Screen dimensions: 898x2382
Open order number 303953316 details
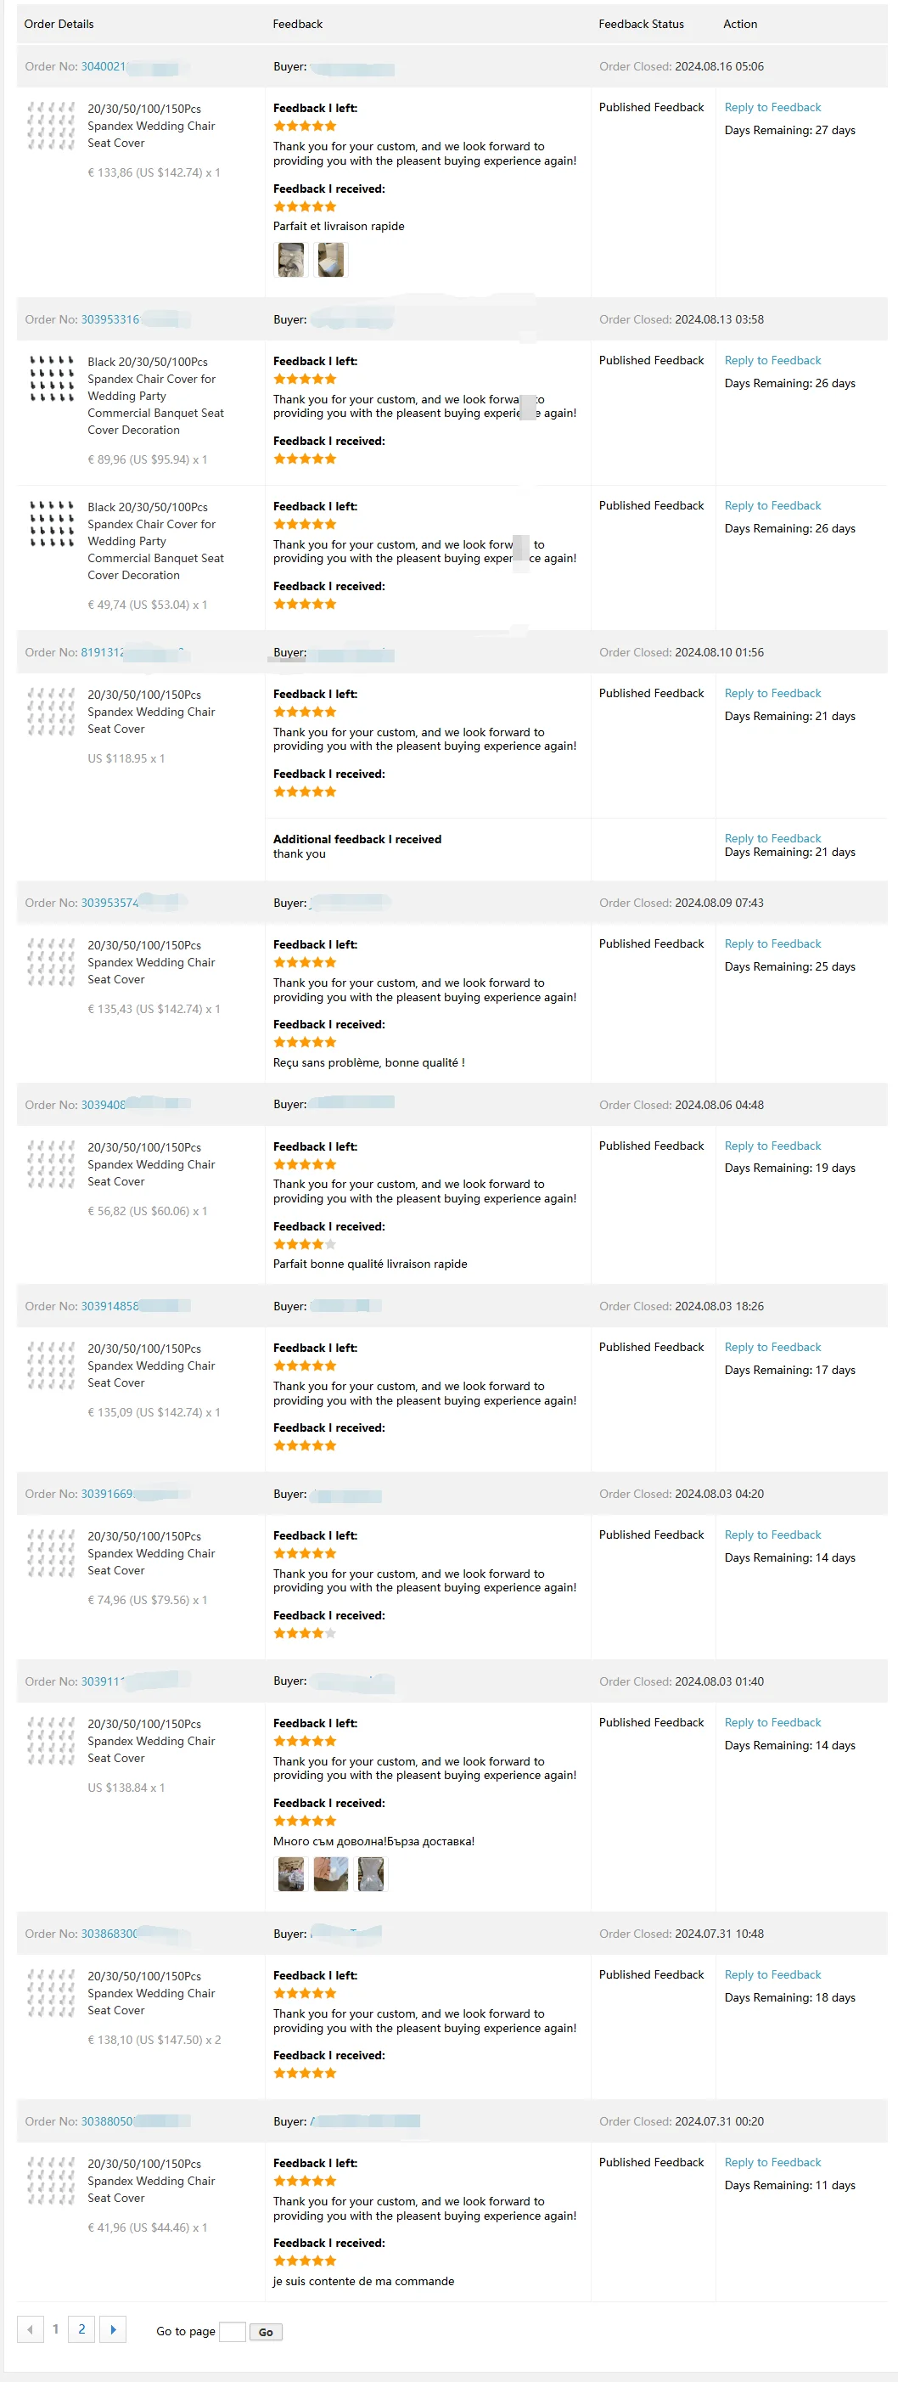[110, 320]
